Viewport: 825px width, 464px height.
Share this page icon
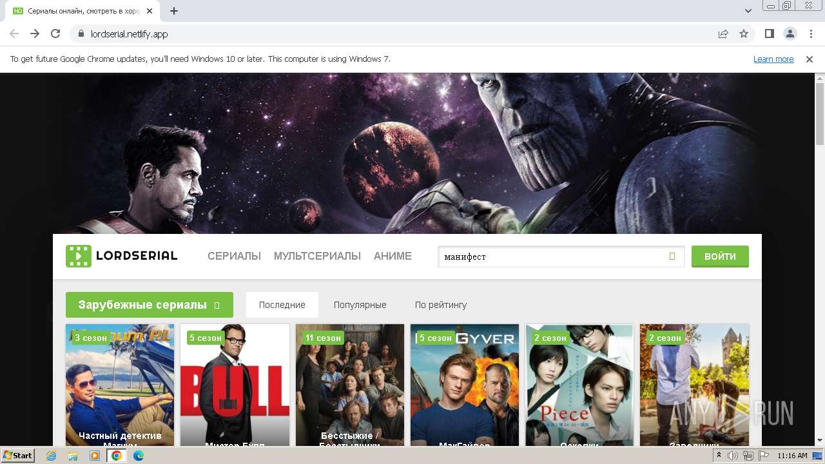(723, 34)
